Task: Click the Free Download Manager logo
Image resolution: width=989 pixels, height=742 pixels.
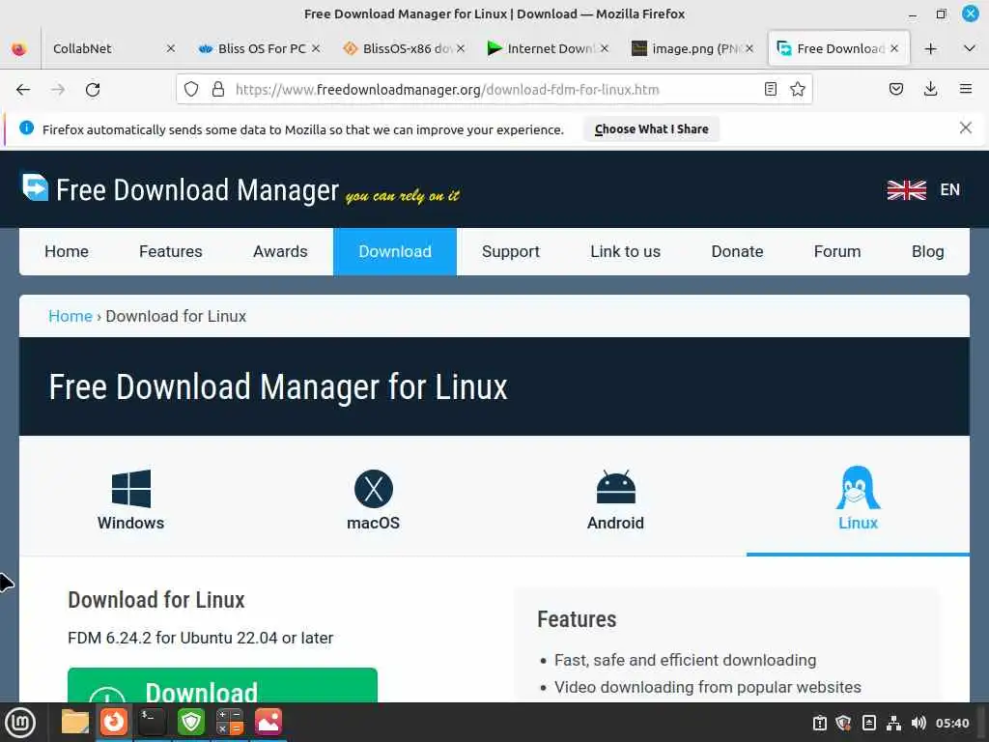Action: click(181, 189)
